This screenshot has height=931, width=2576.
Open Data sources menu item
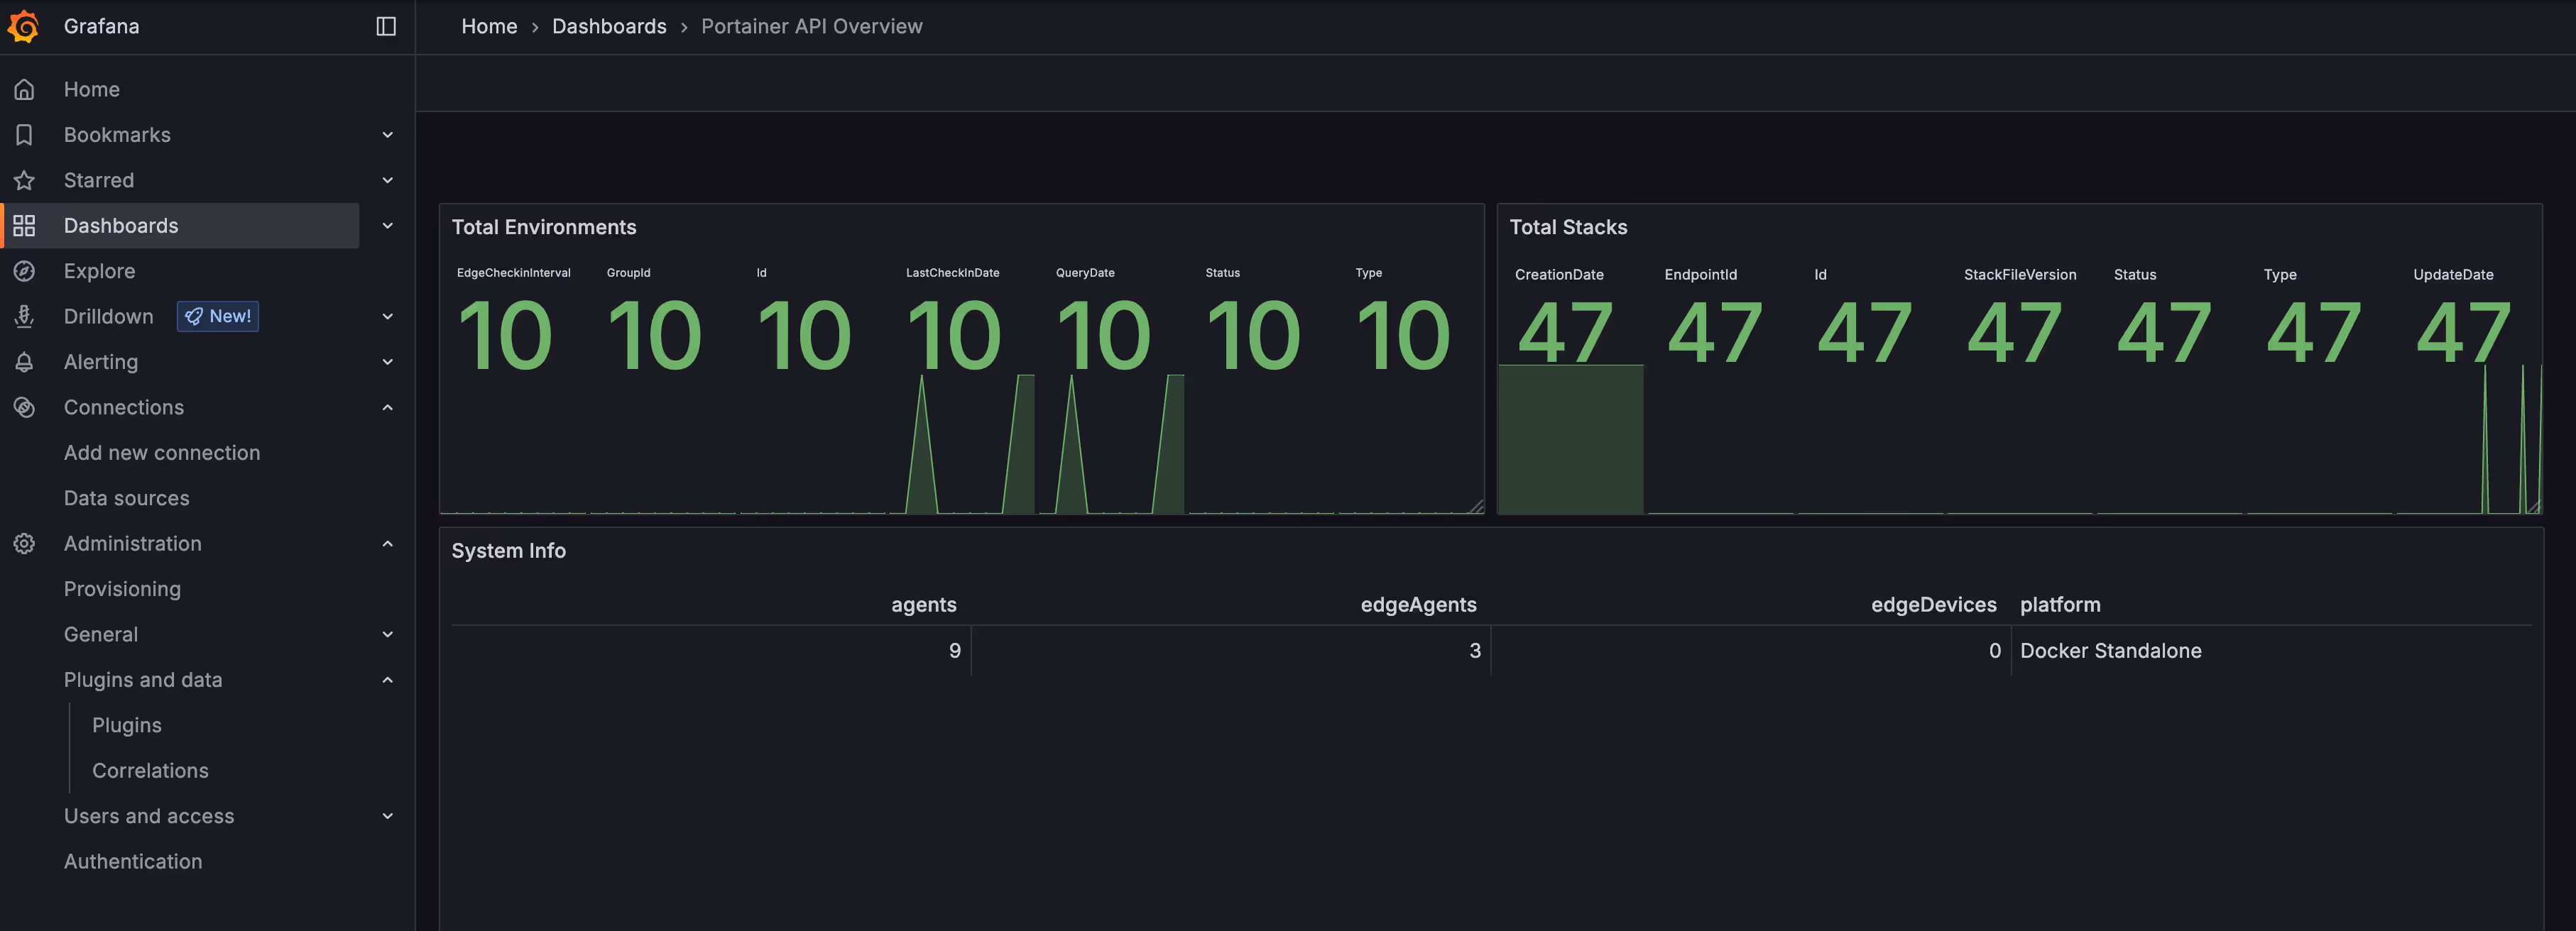click(x=127, y=498)
